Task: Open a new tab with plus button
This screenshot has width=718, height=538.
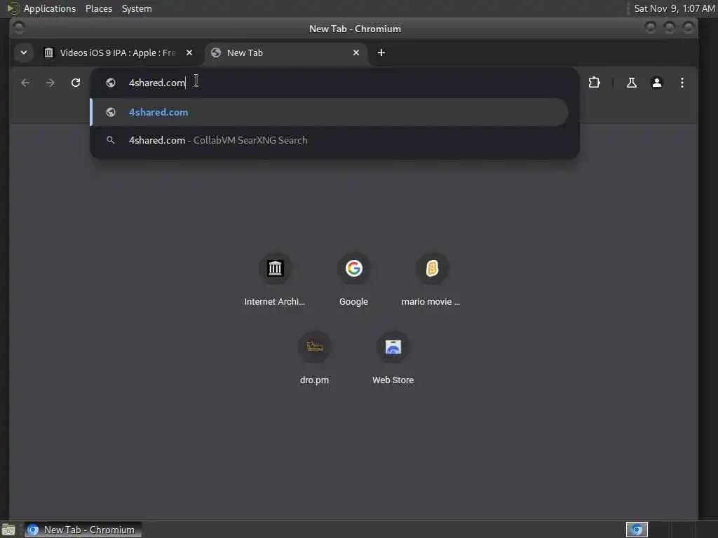Action: 381,53
